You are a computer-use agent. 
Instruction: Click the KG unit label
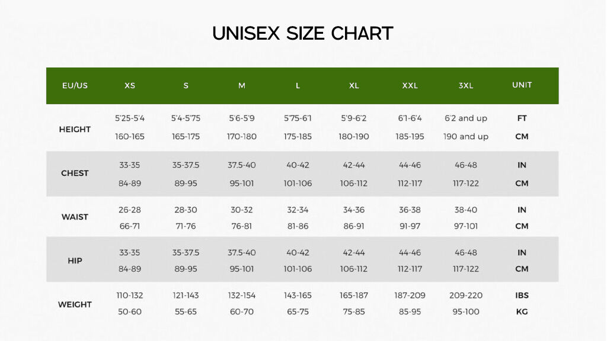pos(522,311)
